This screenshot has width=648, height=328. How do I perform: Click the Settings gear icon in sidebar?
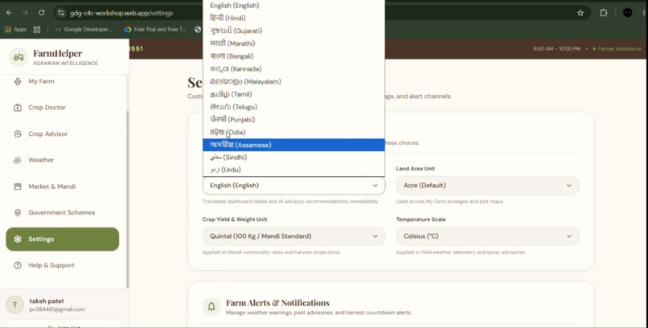click(18, 239)
